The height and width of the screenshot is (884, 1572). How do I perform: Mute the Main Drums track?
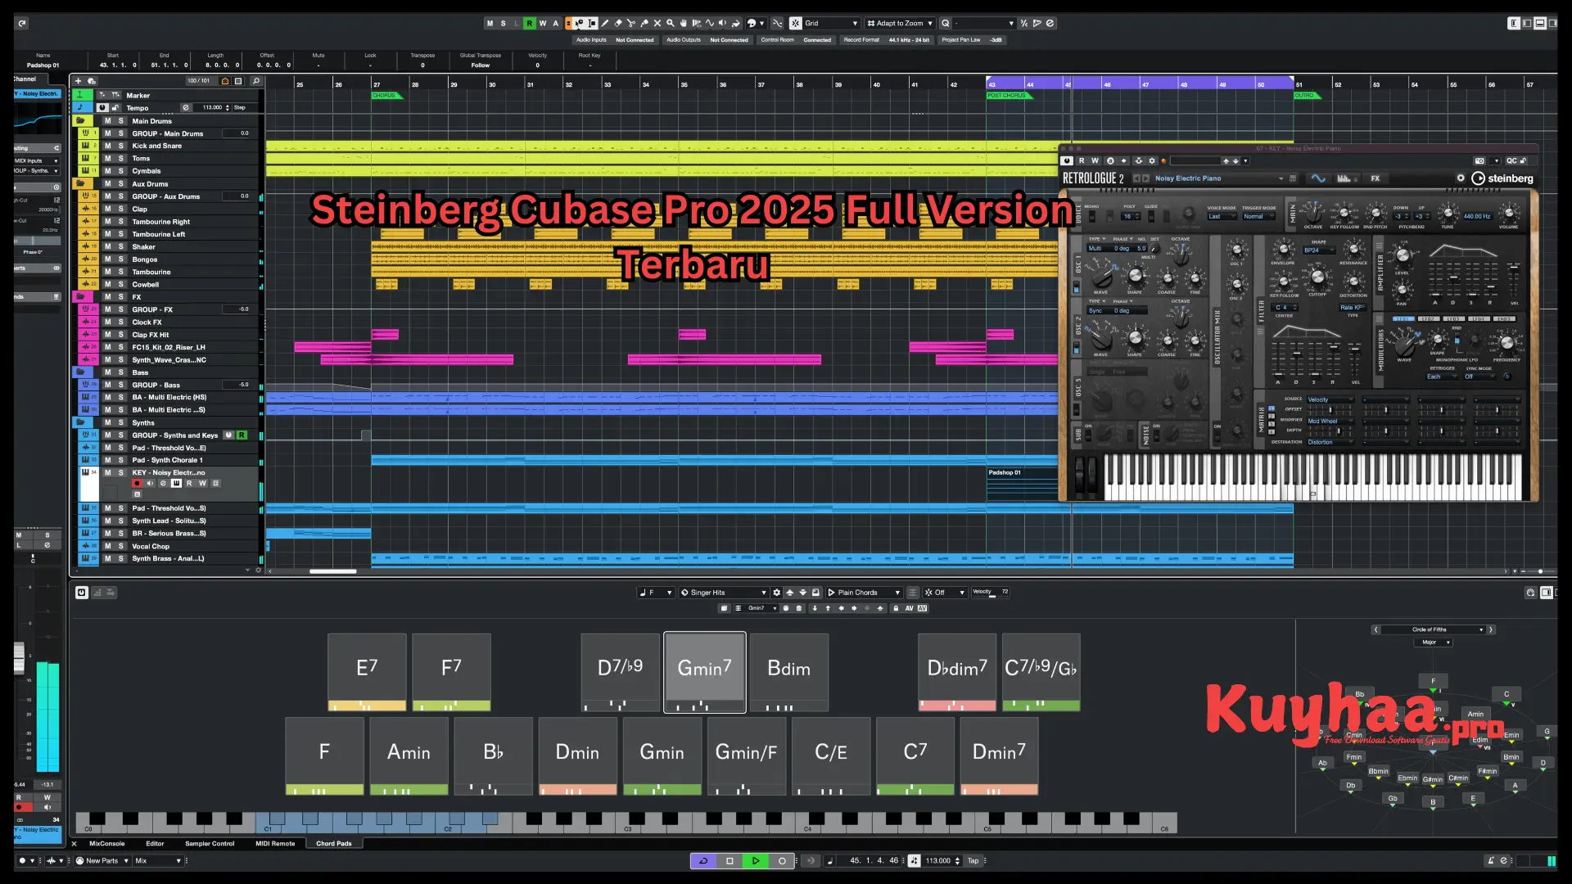pyautogui.click(x=107, y=121)
